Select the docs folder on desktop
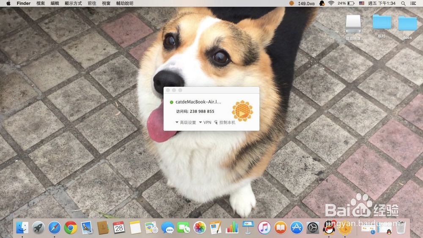The height and width of the screenshot is (238, 423). coord(407,27)
